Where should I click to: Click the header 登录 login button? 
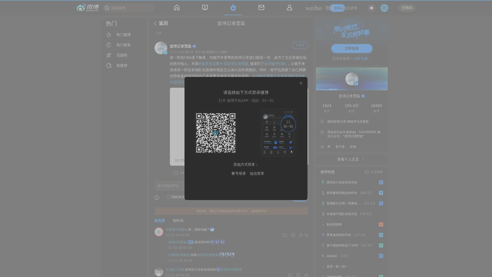coord(337,8)
